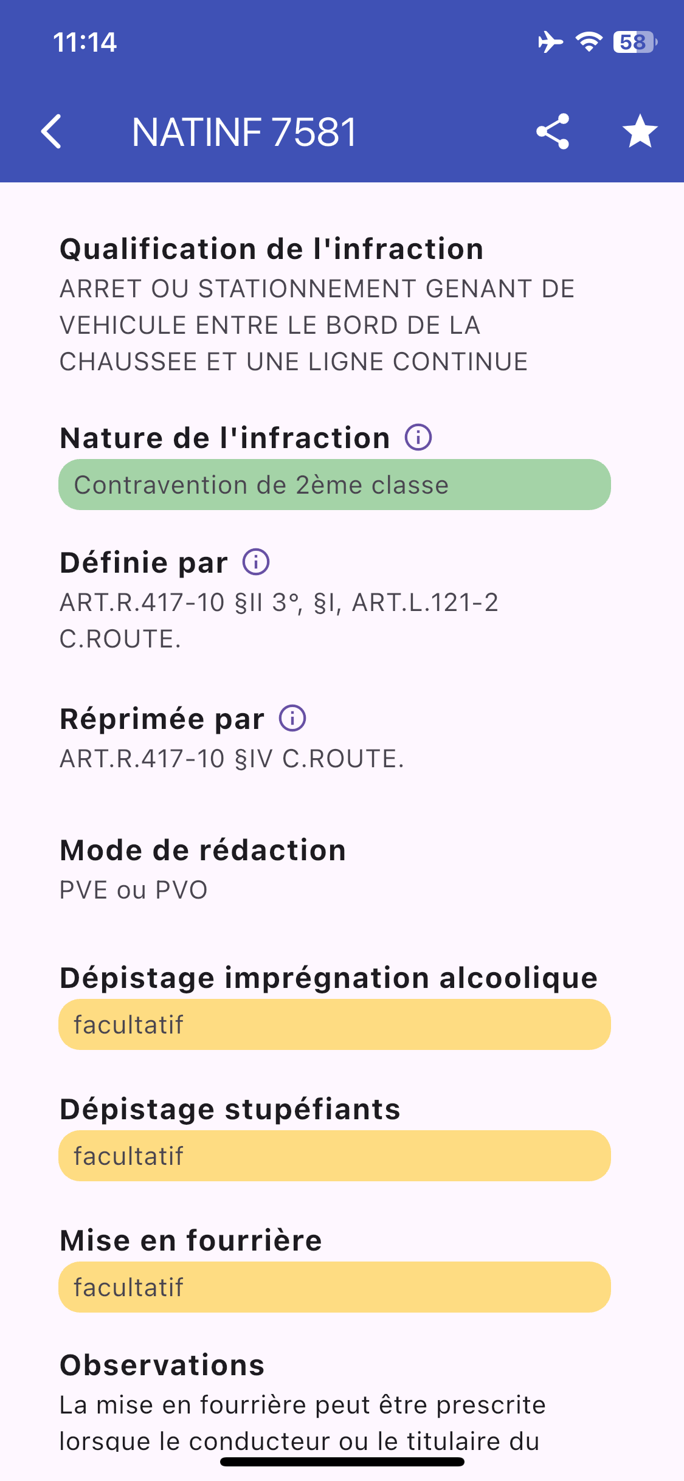Open info icon next to Définie par
The image size is (684, 1481).
(256, 562)
